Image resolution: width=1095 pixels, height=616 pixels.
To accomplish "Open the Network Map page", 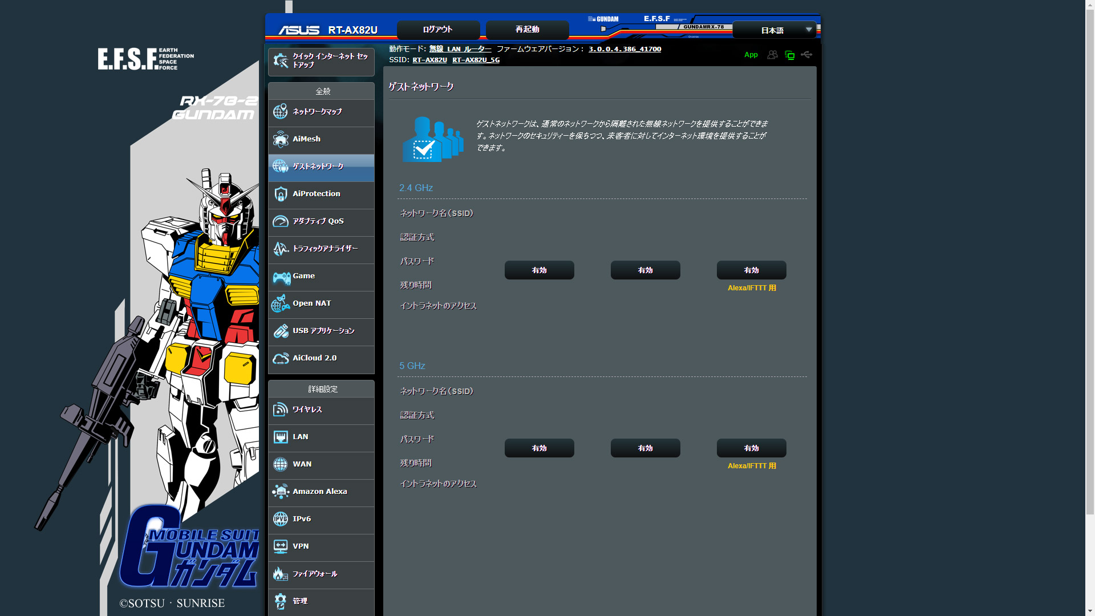I will [x=316, y=112].
